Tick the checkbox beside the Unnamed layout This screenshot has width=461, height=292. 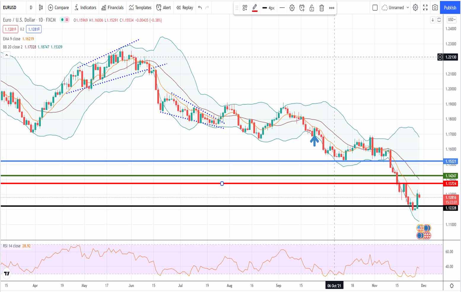click(375, 8)
